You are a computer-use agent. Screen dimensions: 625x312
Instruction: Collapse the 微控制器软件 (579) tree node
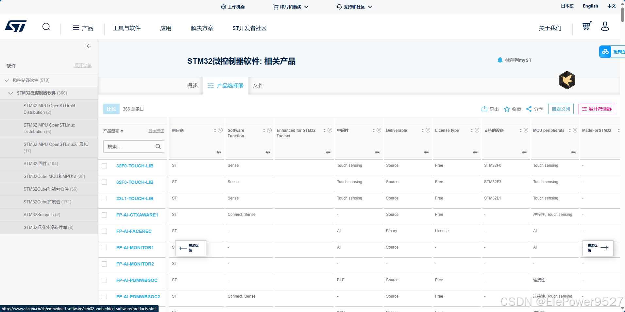(x=7, y=80)
